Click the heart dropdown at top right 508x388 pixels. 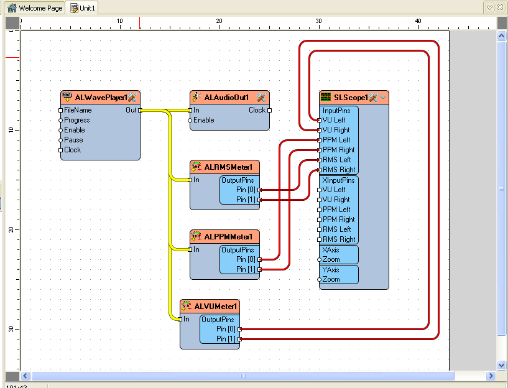tap(491, 7)
